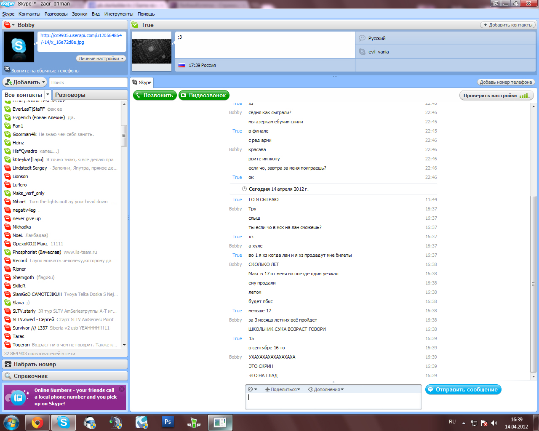This screenshot has height=431, width=539.
Task: Start a Видеозвонок video call
Action: [204, 95]
